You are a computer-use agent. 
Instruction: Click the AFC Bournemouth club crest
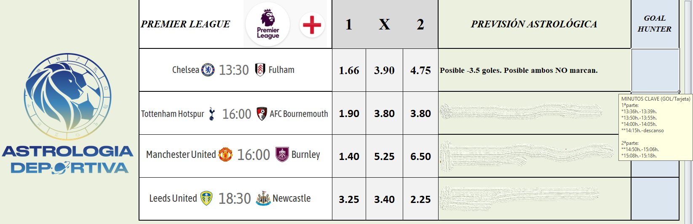coord(262,114)
